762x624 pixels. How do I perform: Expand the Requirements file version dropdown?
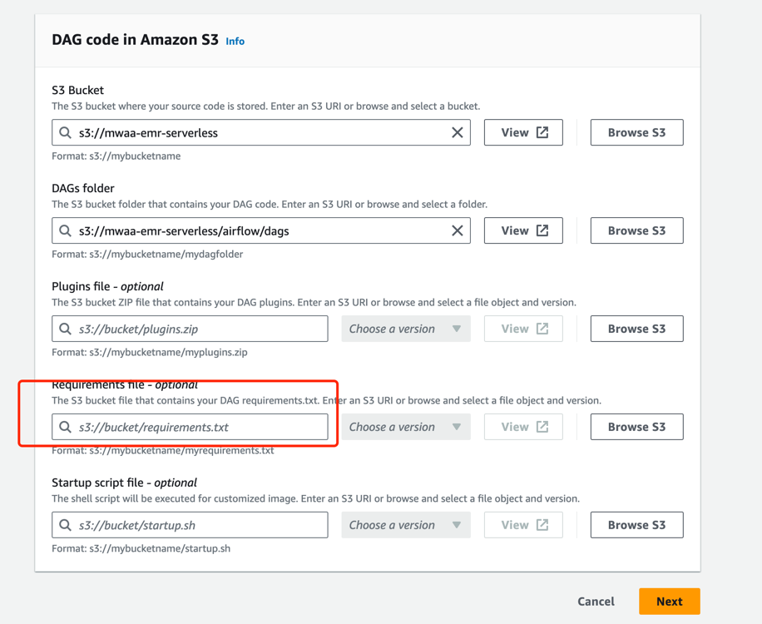(x=406, y=427)
